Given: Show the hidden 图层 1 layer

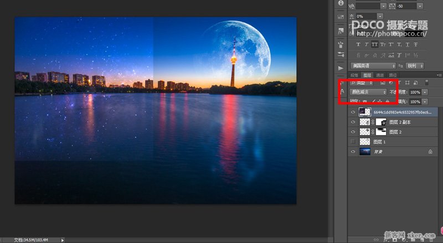Looking at the screenshot, I should (x=353, y=142).
